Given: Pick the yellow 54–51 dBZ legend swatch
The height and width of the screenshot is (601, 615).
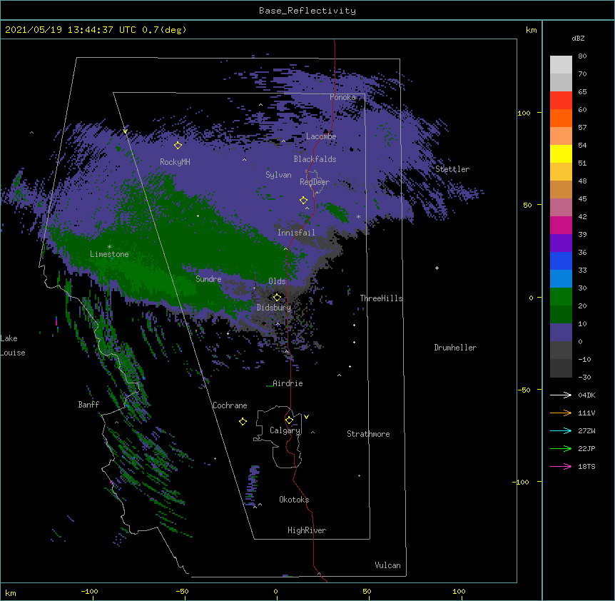Looking at the screenshot, I should click(561, 153).
